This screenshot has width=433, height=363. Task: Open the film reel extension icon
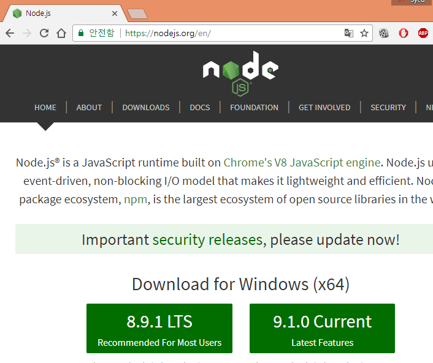(384, 33)
